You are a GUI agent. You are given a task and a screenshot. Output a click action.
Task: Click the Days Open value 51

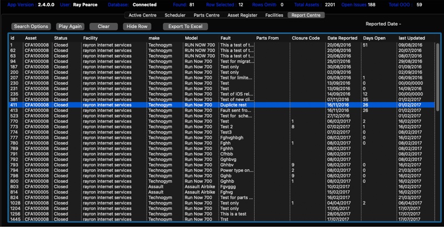coord(365,45)
